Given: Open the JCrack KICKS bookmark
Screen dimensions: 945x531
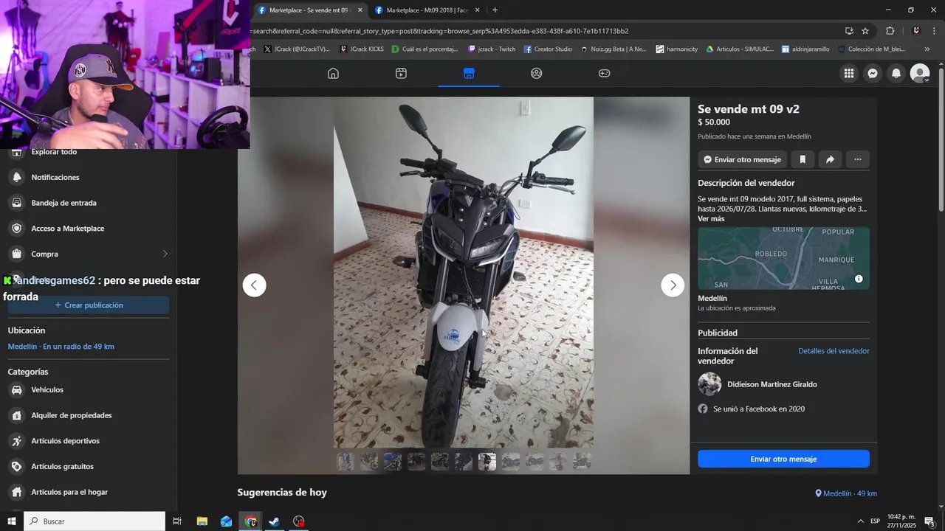Looking at the screenshot, I should [x=362, y=49].
